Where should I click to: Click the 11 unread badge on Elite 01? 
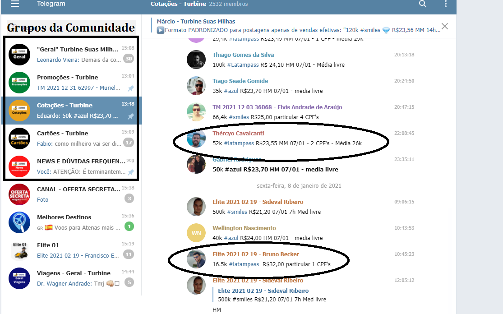pos(129,254)
